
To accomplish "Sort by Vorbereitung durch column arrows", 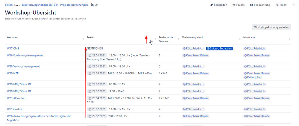I will coord(240,39).
